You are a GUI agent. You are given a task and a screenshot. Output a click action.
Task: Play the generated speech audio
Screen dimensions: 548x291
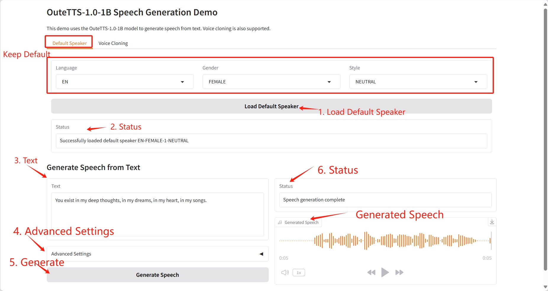(x=385, y=272)
